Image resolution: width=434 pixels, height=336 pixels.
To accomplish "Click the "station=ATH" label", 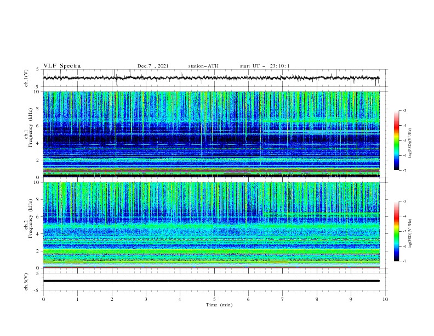I will 203,66.
